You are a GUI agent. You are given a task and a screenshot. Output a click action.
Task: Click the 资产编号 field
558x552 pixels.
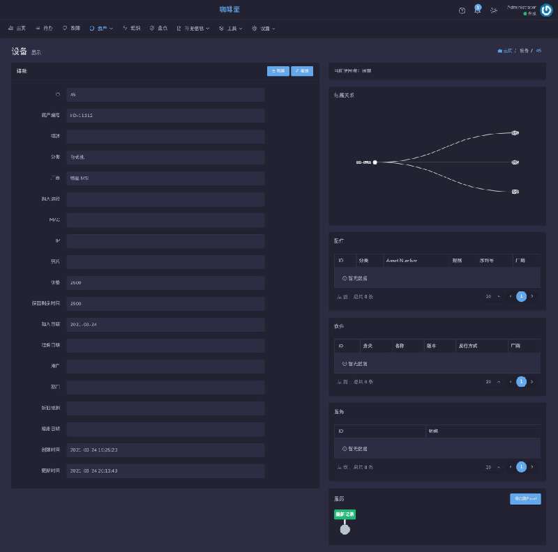tap(165, 116)
